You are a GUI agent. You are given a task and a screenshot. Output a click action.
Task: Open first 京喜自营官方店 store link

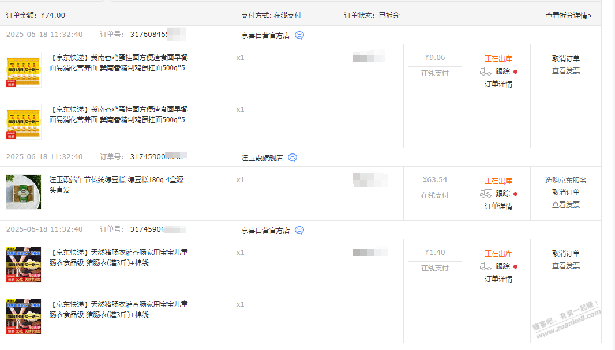click(265, 36)
